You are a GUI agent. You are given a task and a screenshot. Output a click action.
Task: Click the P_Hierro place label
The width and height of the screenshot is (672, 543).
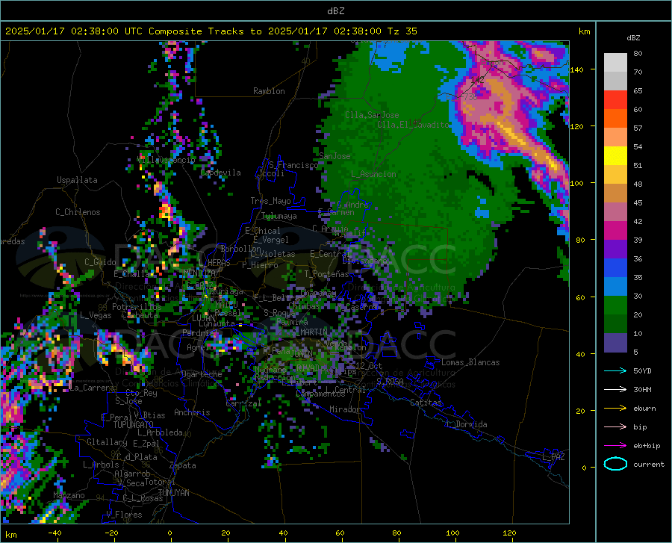click(x=260, y=265)
